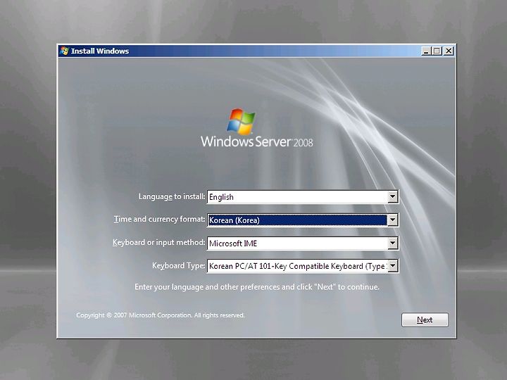Open the Language to install dropdown arrow
The height and width of the screenshot is (380, 507).
(392, 196)
